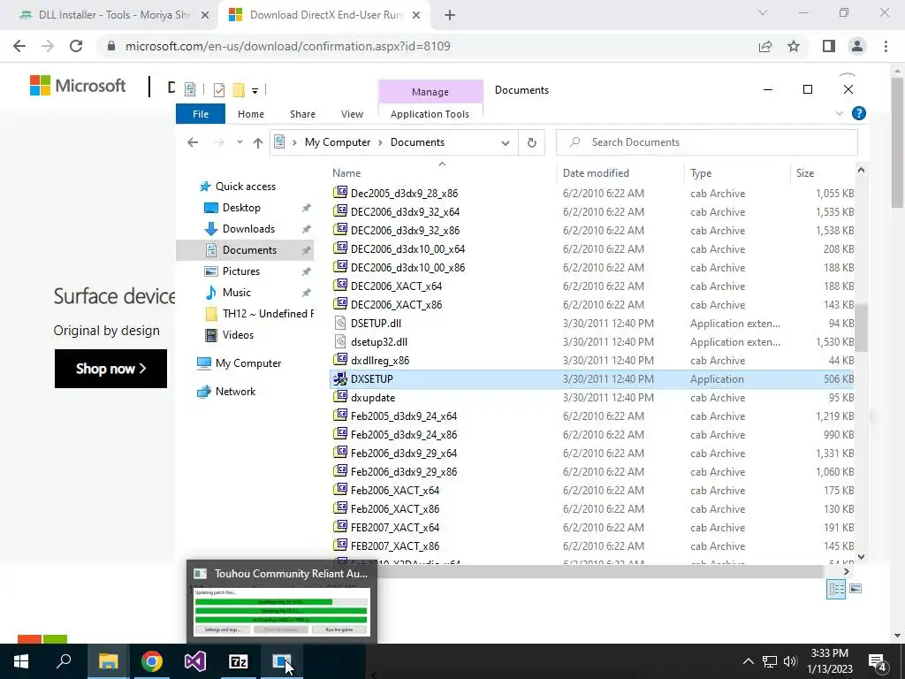The width and height of the screenshot is (905, 679).
Task: Select the dxupdate cab file
Action: point(591,398)
